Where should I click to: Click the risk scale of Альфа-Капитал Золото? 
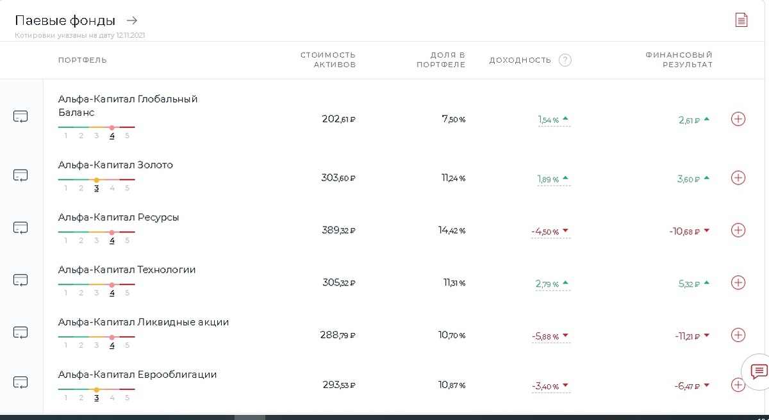[96, 184]
